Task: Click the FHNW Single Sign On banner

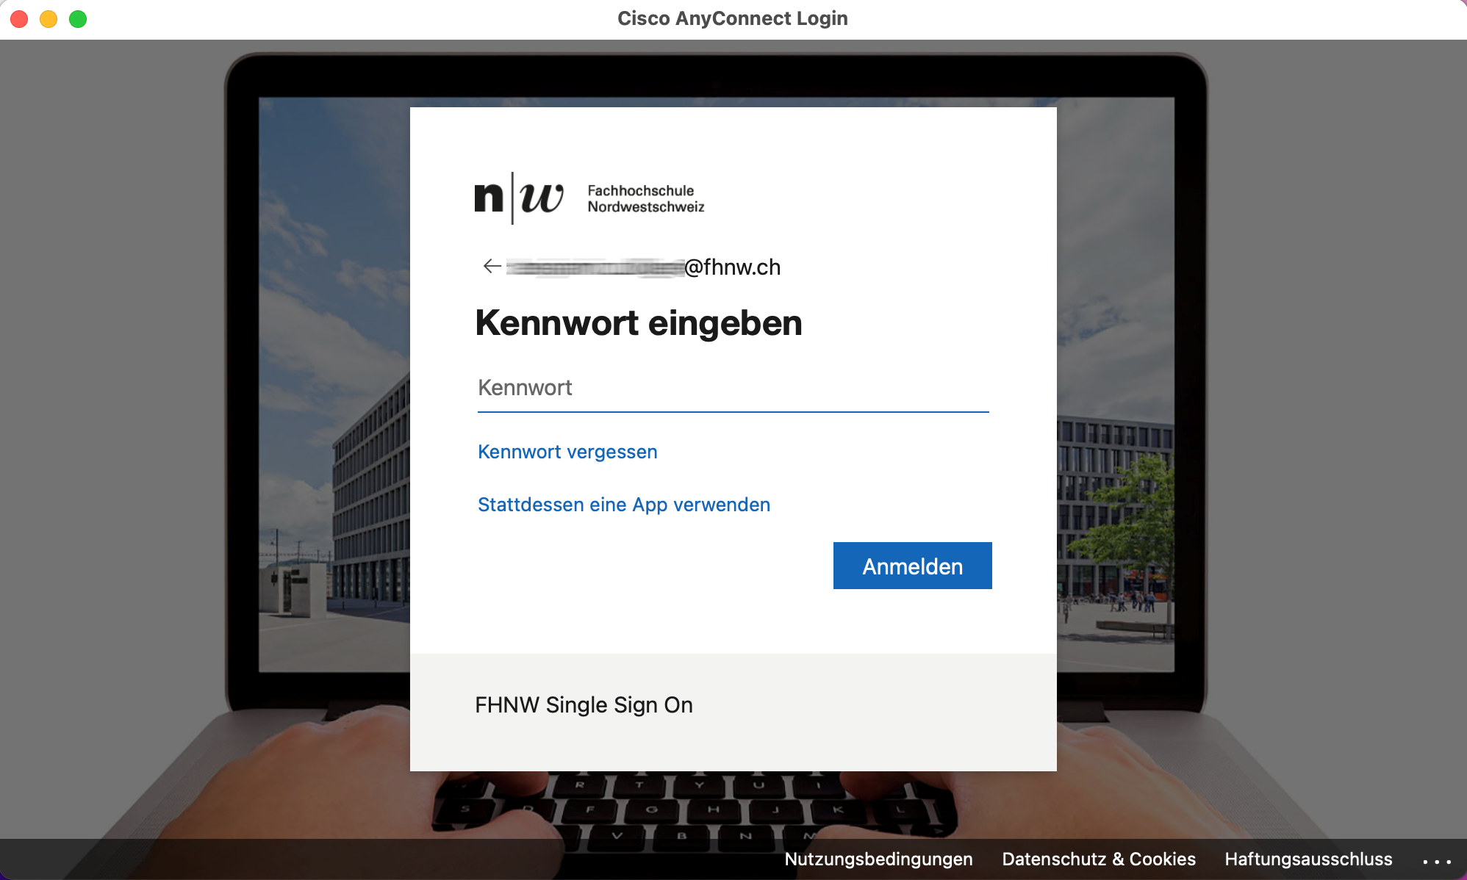Action: click(584, 705)
